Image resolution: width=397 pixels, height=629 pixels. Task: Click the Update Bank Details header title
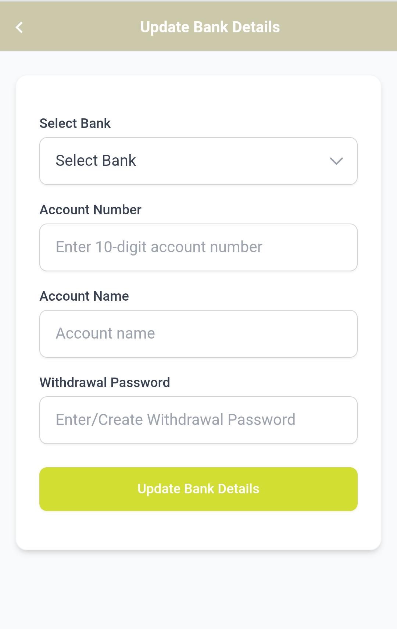pos(210,27)
